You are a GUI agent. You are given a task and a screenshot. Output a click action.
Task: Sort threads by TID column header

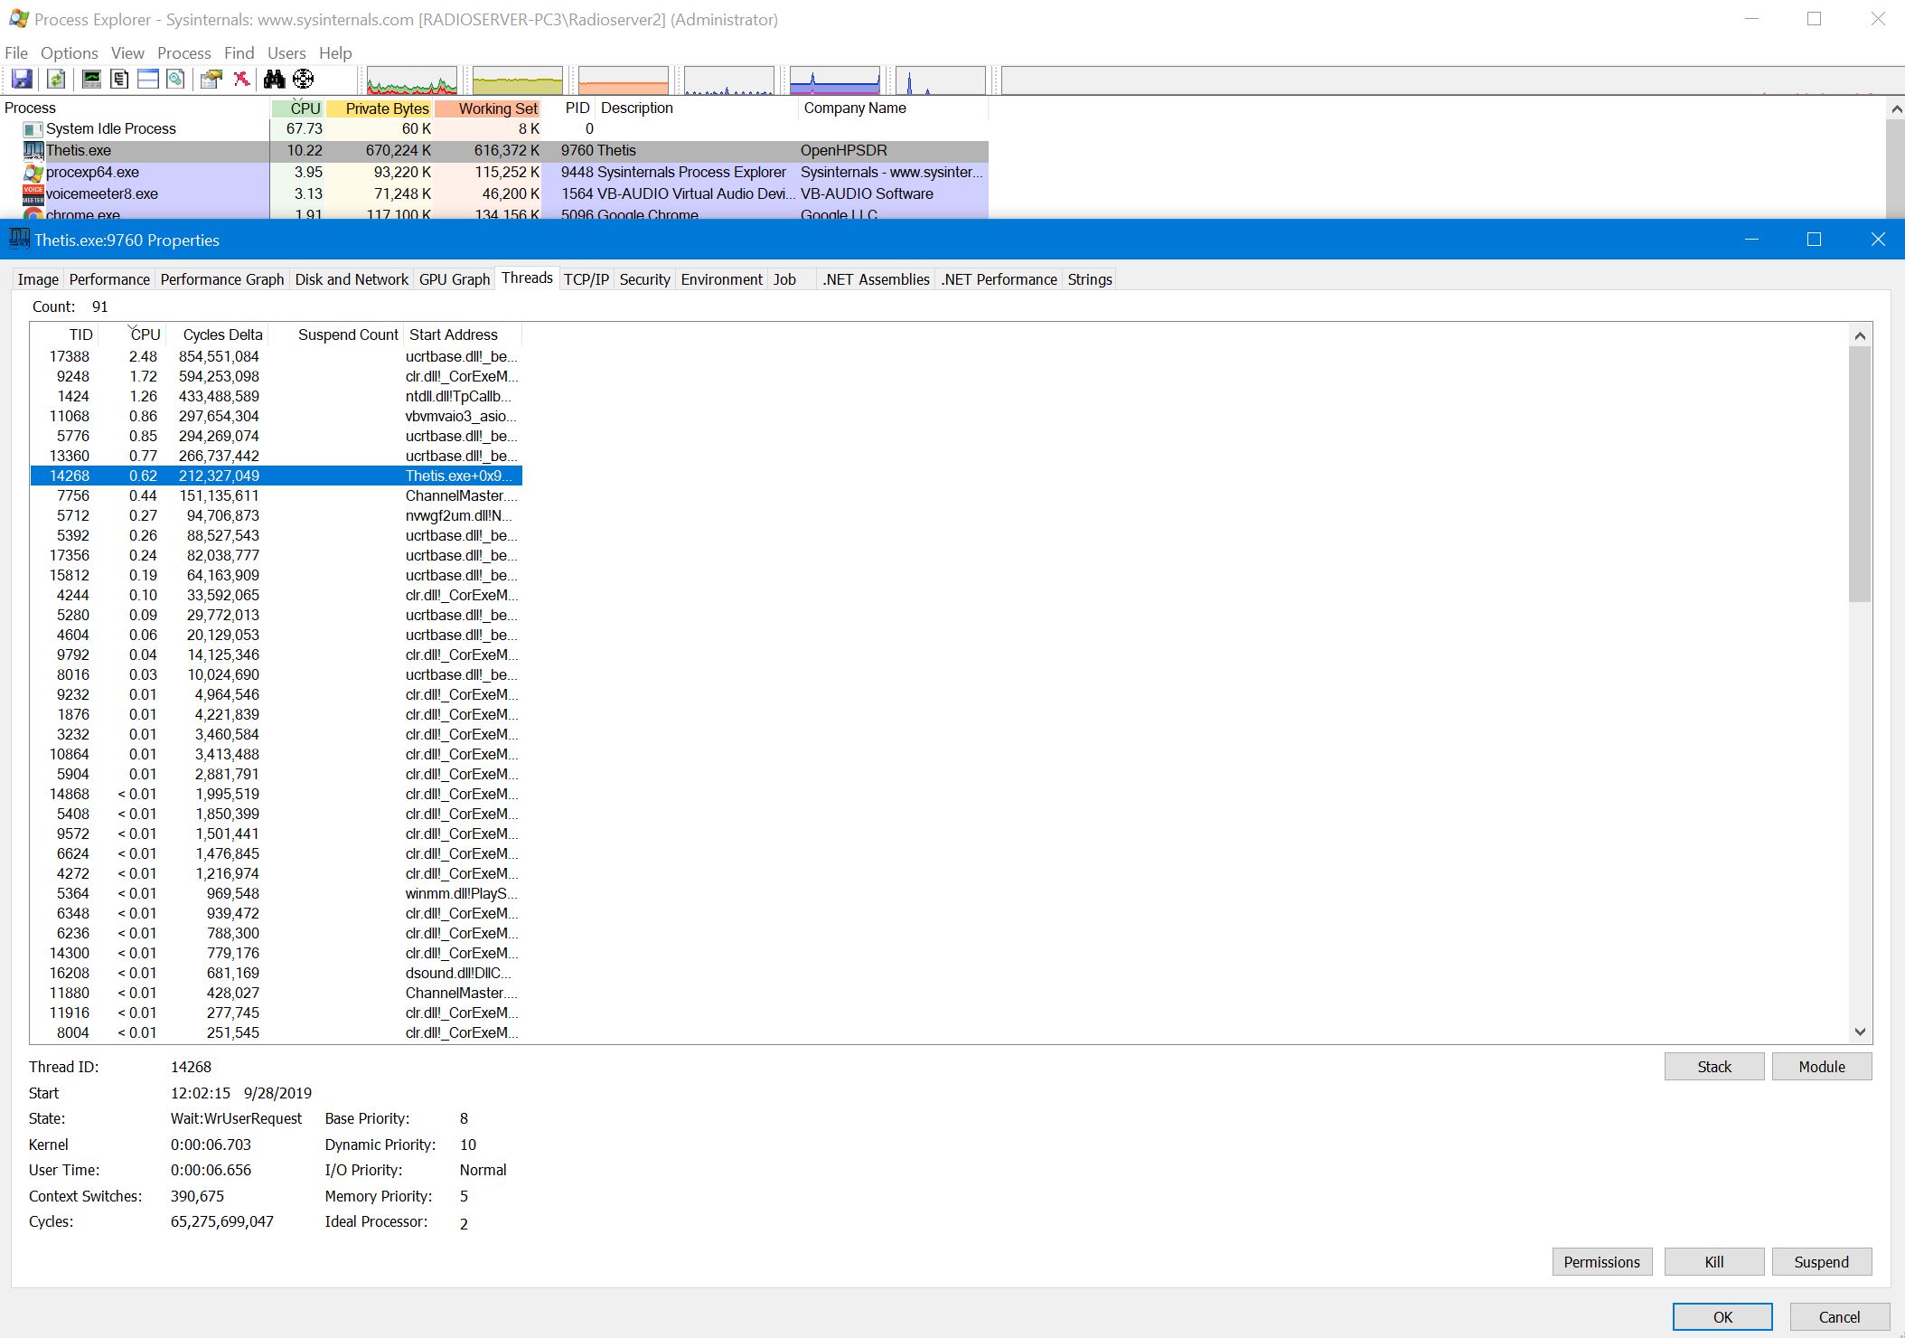[65, 334]
